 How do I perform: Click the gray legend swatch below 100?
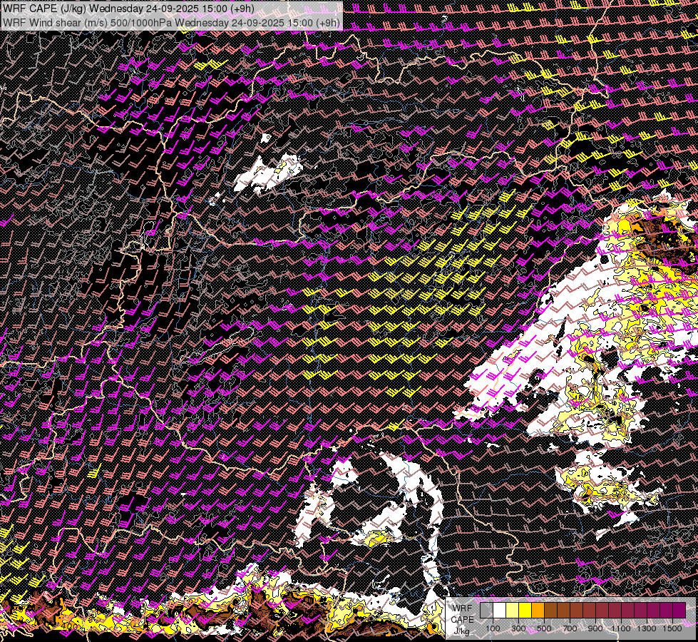point(486,610)
